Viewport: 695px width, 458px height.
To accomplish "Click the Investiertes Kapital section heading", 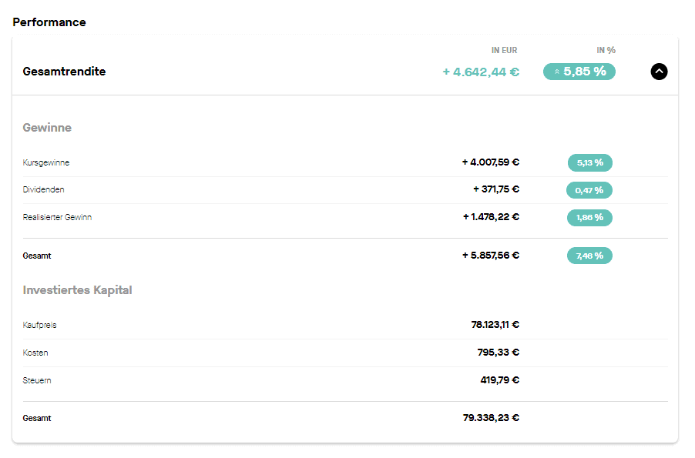I will (78, 289).
